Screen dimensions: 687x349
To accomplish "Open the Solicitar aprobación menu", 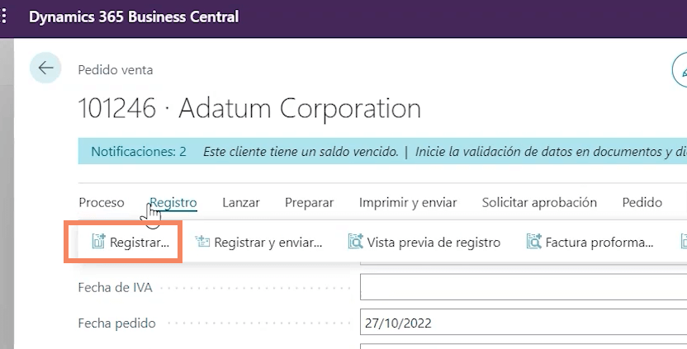I will 539,202.
